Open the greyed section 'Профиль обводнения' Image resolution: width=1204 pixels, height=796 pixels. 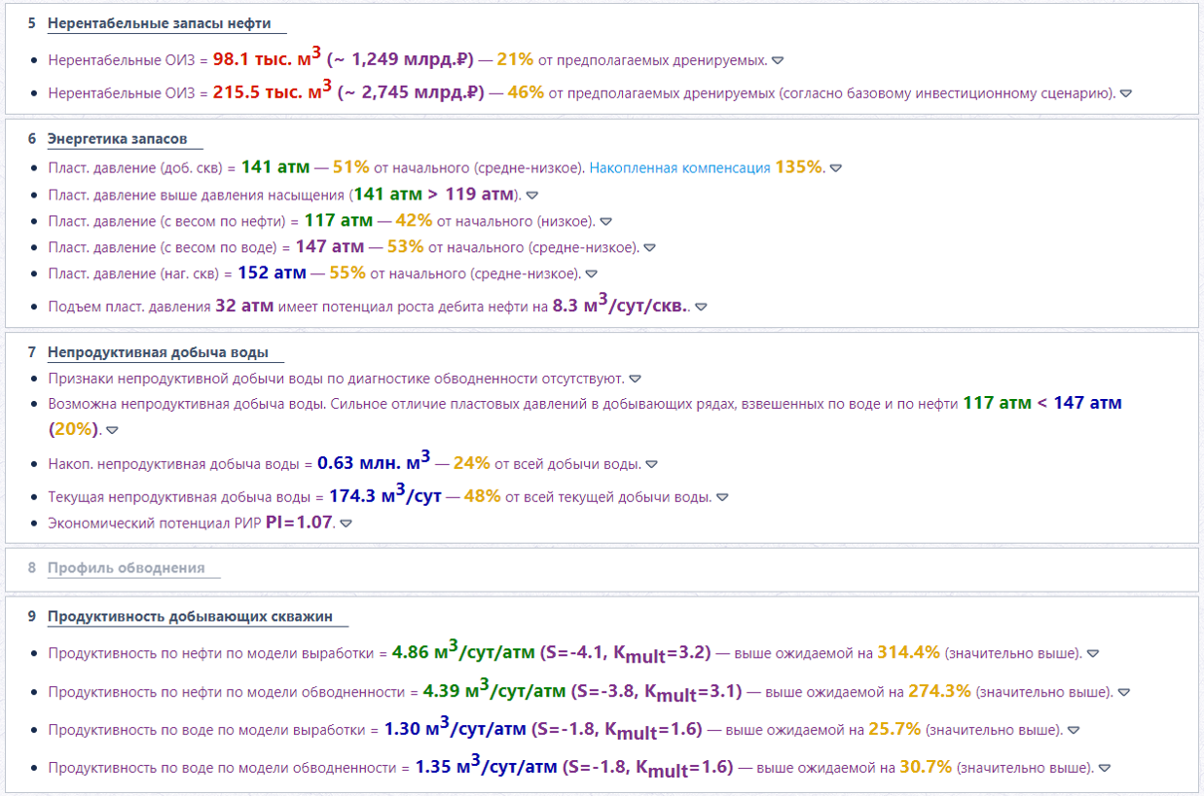pos(127,567)
